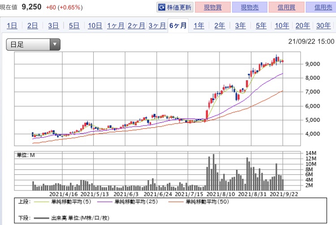Click the 2021/4/16 date label
This screenshot has height=225, width=336.
click(x=64, y=195)
